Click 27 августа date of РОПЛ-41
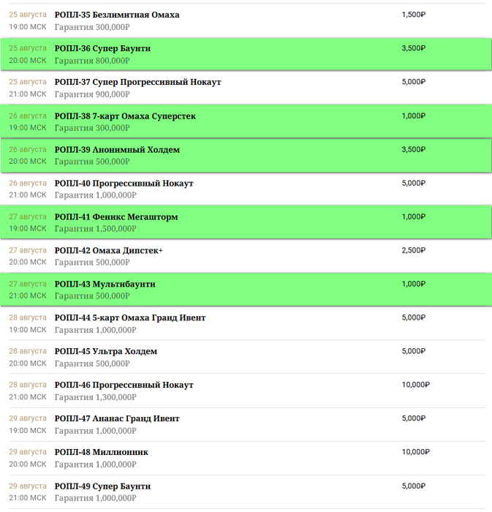The image size is (492, 512). pos(28,217)
